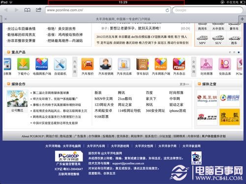Open the 9188彩票 link
This screenshot has width=246, height=184.
pyautogui.click(x=101, y=117)
